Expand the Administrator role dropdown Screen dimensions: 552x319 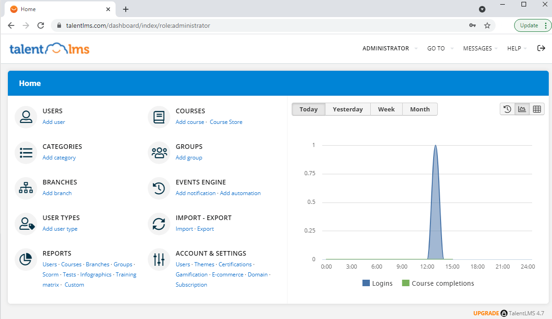pos(390,48)
